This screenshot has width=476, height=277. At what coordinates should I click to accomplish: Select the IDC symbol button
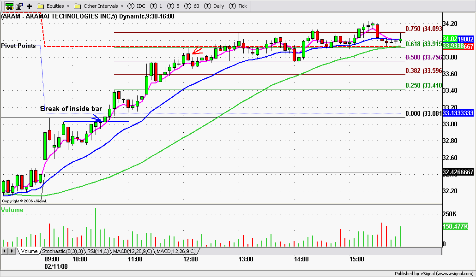pyautogui.click(x=136, y=6)
